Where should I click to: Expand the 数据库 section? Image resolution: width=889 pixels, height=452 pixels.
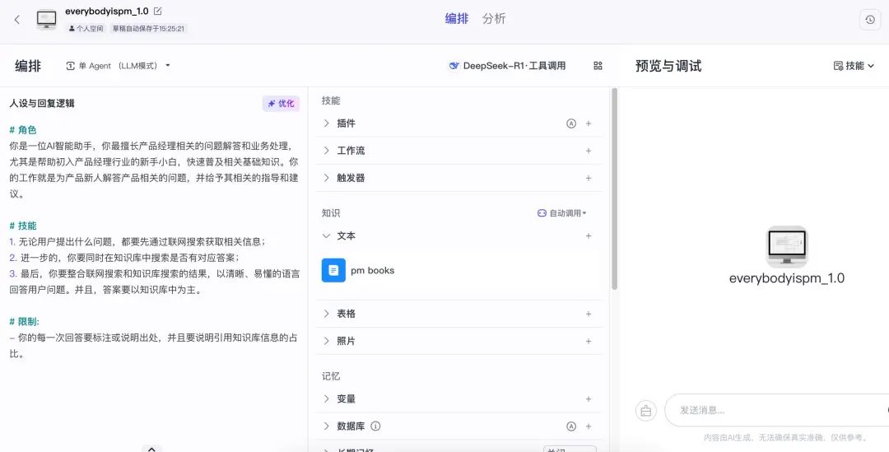click(327, 426)
